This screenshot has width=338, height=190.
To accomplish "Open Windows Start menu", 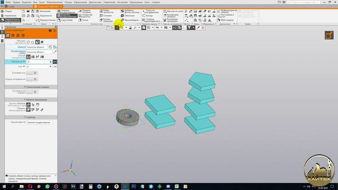I will click(x=4, y=186).
